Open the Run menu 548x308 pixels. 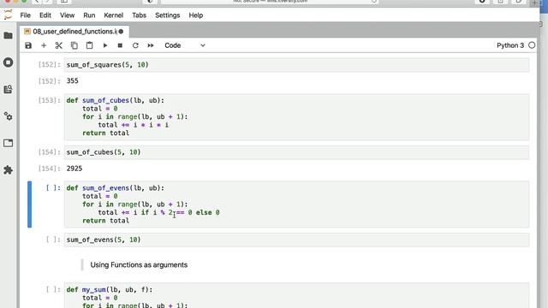[89, 15]
